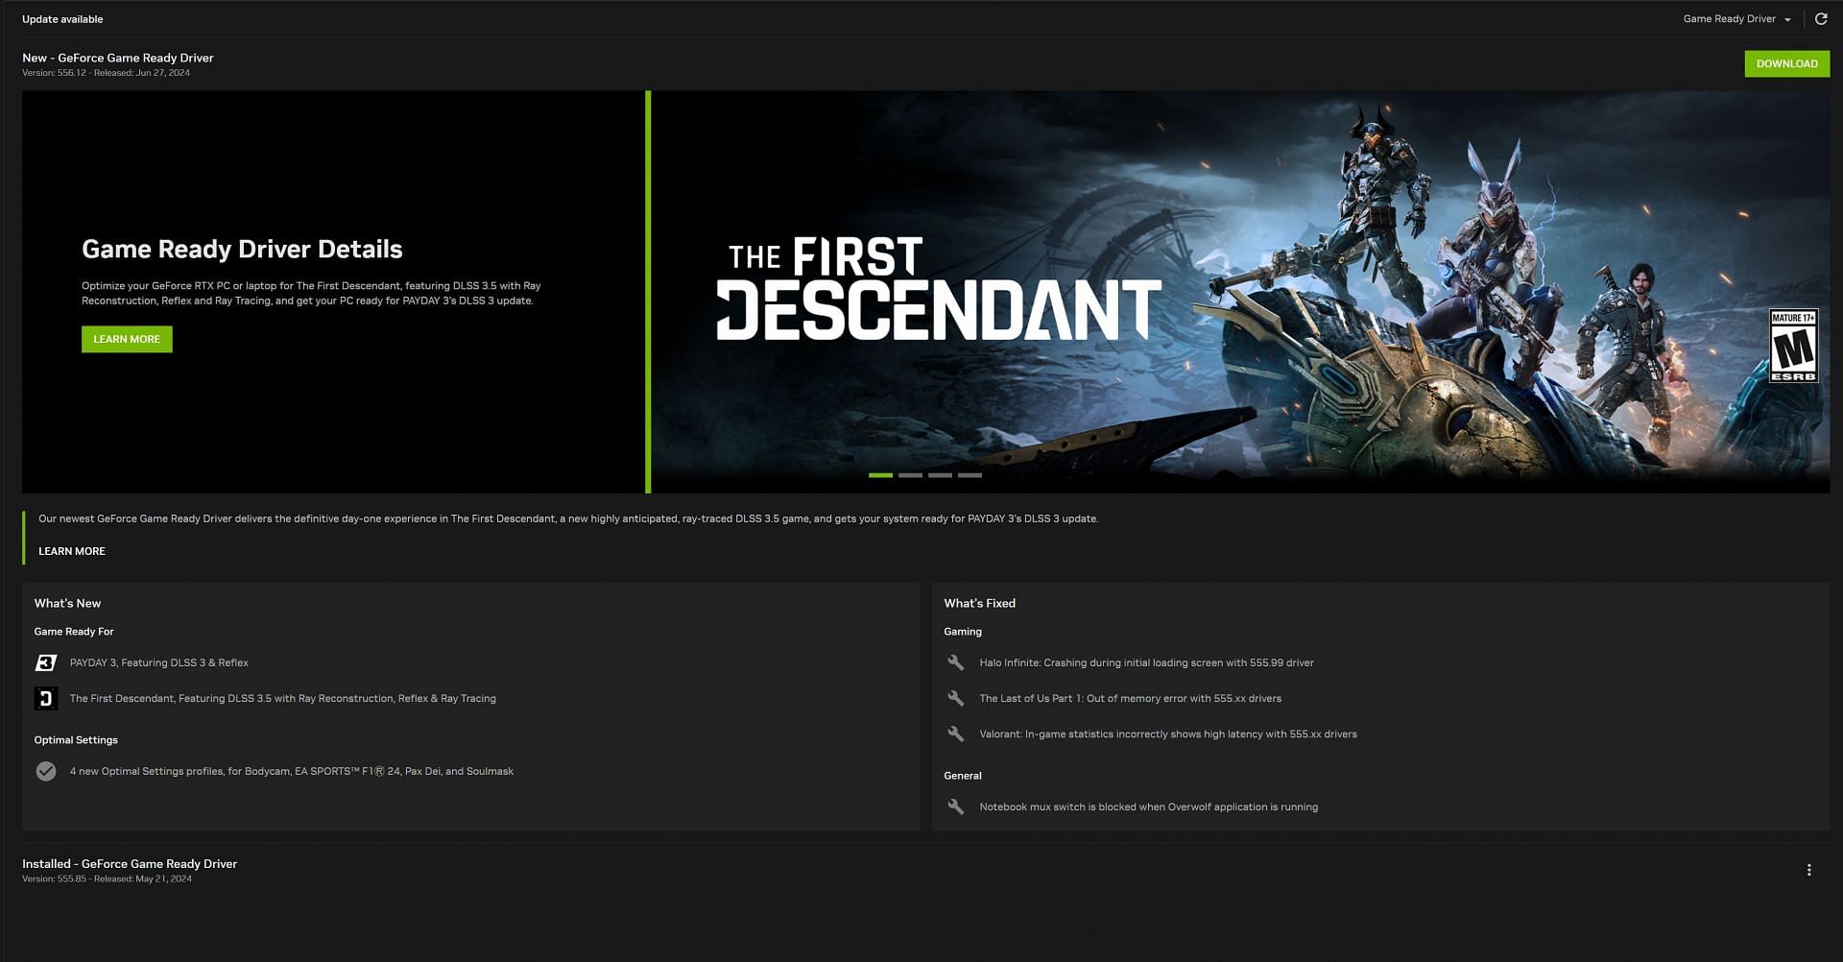This screenshot has width=1843, height=962.
Task: Click 'Game Ready Driver Details' banner title
Action: (242, 250)
